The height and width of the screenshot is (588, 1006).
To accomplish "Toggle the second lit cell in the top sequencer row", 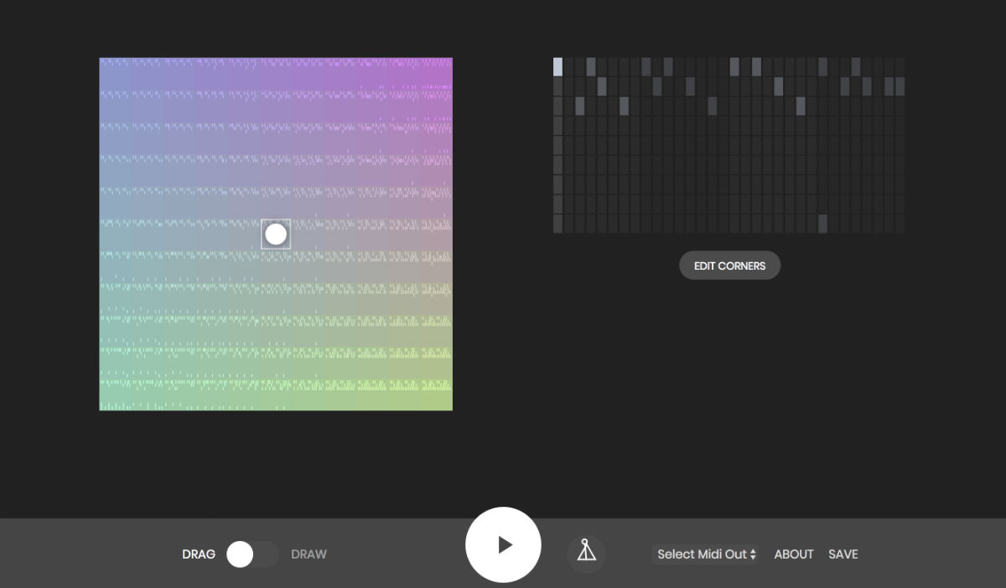I will [x=591, y=67].
